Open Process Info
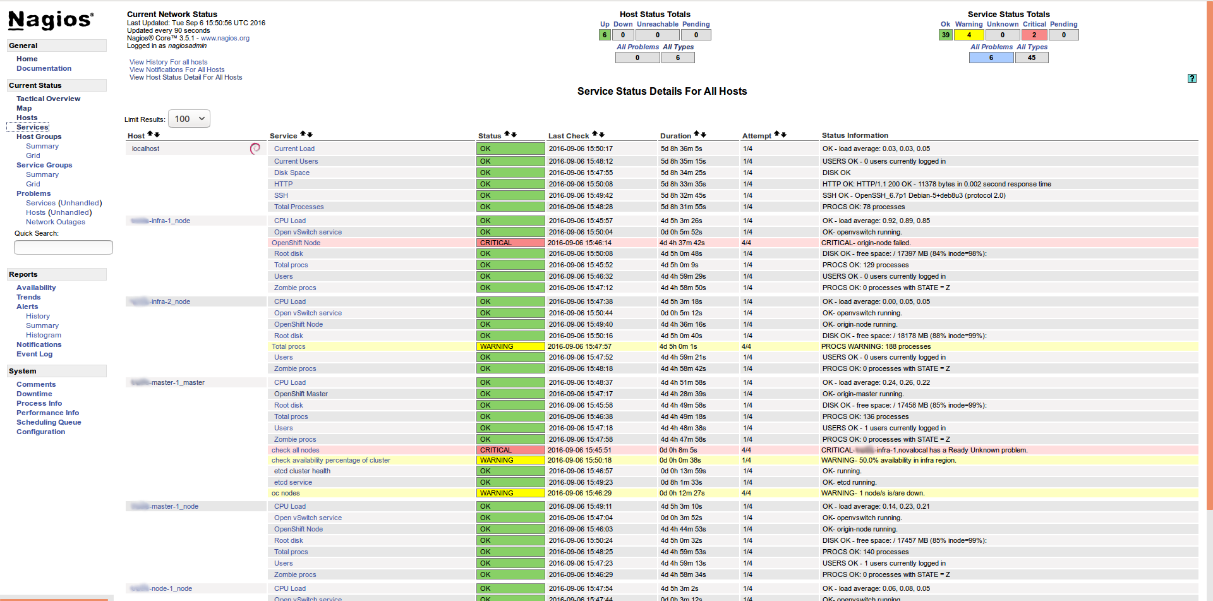Viewport: 1213px width, 601px height. (39, 403)
